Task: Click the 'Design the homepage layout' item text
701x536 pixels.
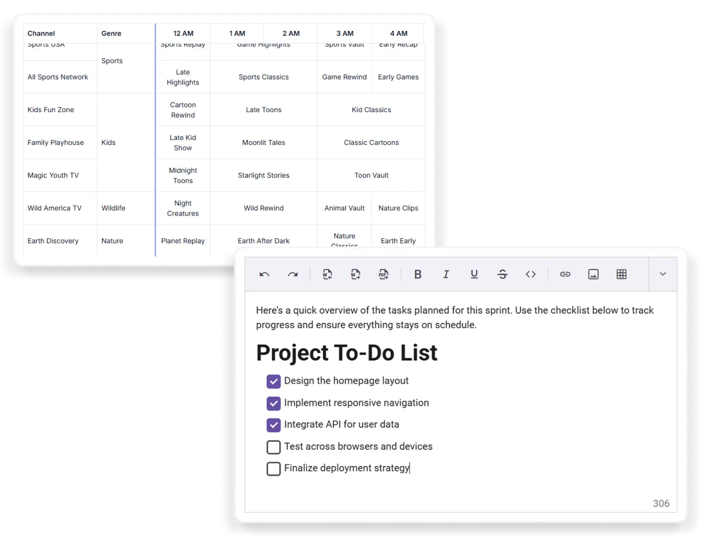Action: (x=346, y=381)
